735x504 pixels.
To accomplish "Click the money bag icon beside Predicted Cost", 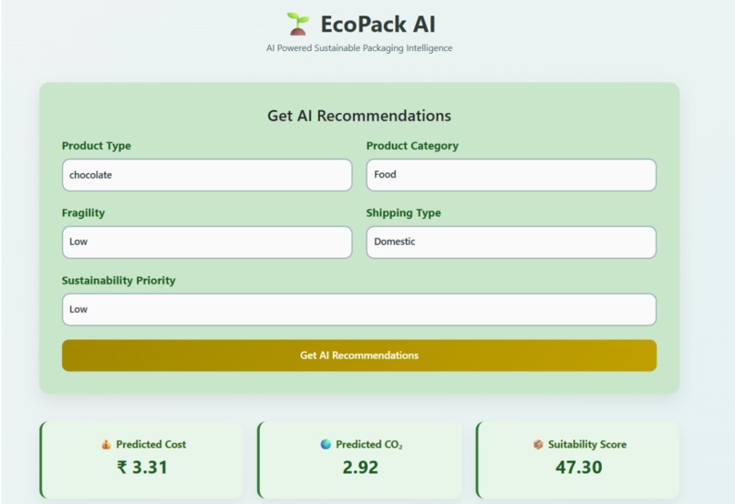I will [x=107, y=445].
